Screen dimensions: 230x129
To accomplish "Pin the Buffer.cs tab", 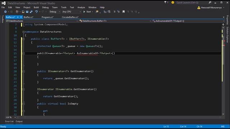I will coord(18,17).
